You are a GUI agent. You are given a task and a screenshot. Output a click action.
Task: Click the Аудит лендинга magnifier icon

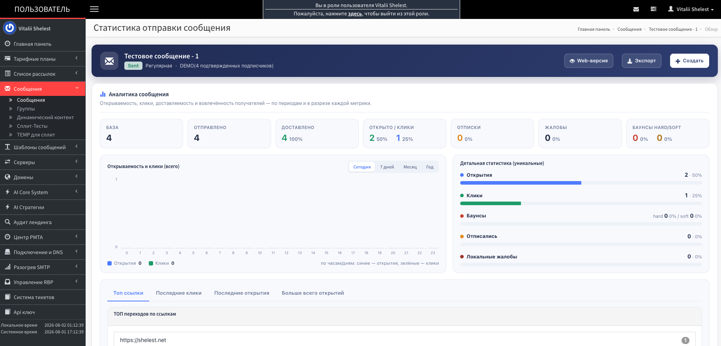pos(7,222)
